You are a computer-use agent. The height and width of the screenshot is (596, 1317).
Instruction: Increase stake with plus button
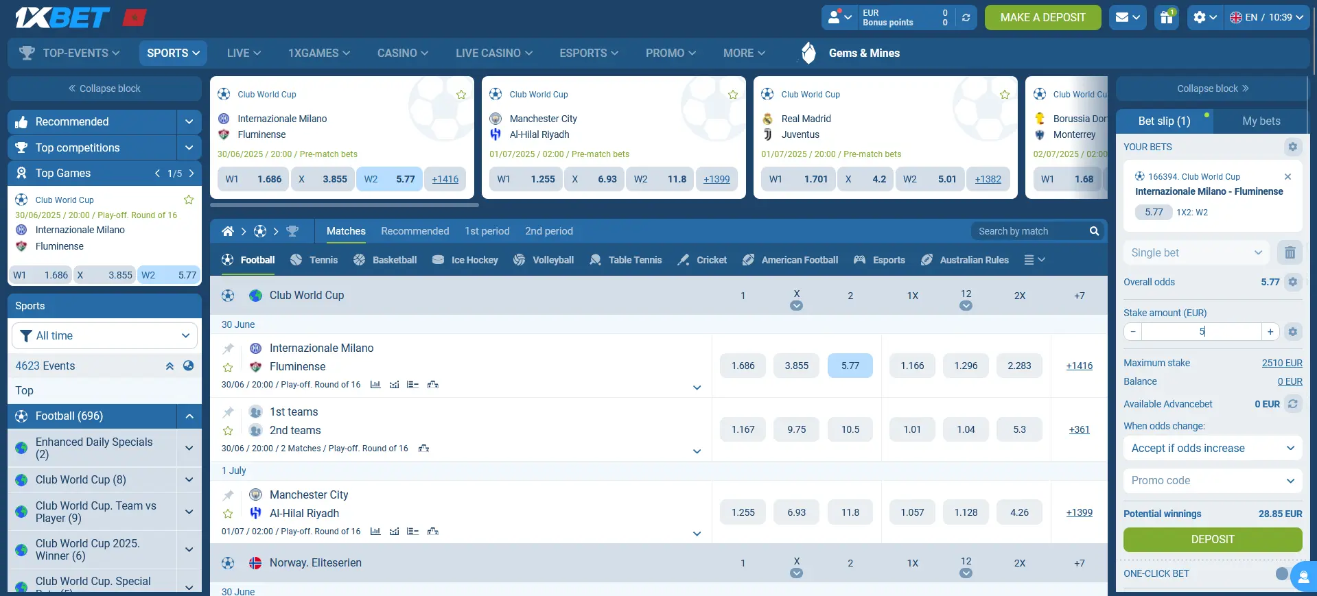click(1270, 332)
